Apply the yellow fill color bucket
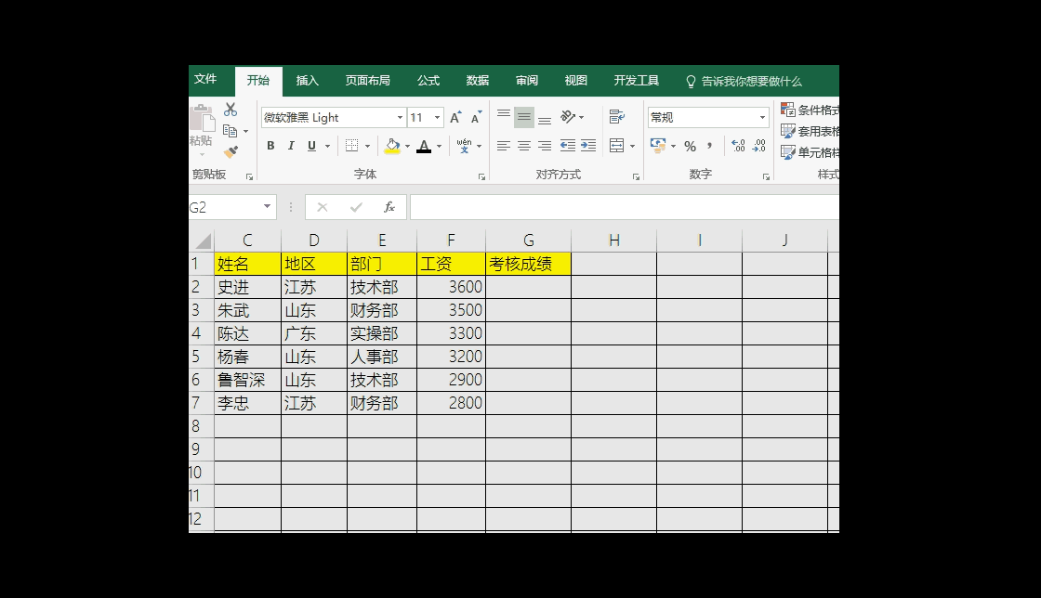Image resolution: width=1041 pixels, height=598 pixels. [392, 146]
